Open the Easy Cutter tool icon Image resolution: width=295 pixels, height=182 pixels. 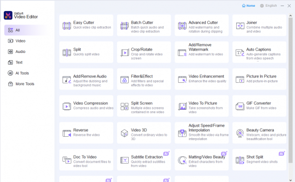(67, 26)
